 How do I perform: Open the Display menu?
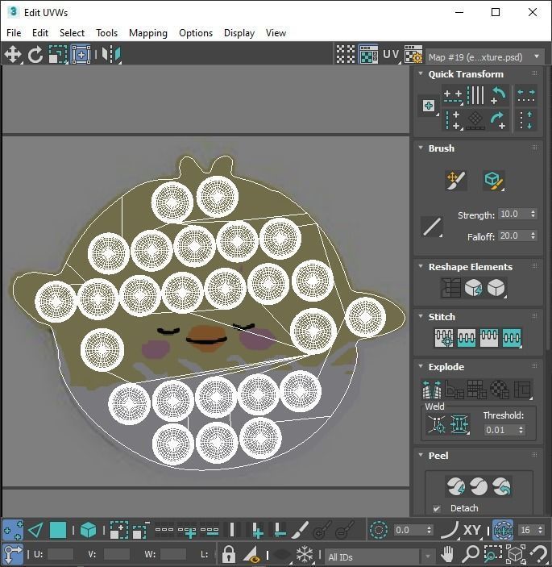239,33
